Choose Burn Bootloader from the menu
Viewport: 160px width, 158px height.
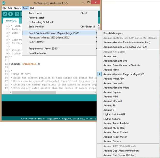(59, 53)
